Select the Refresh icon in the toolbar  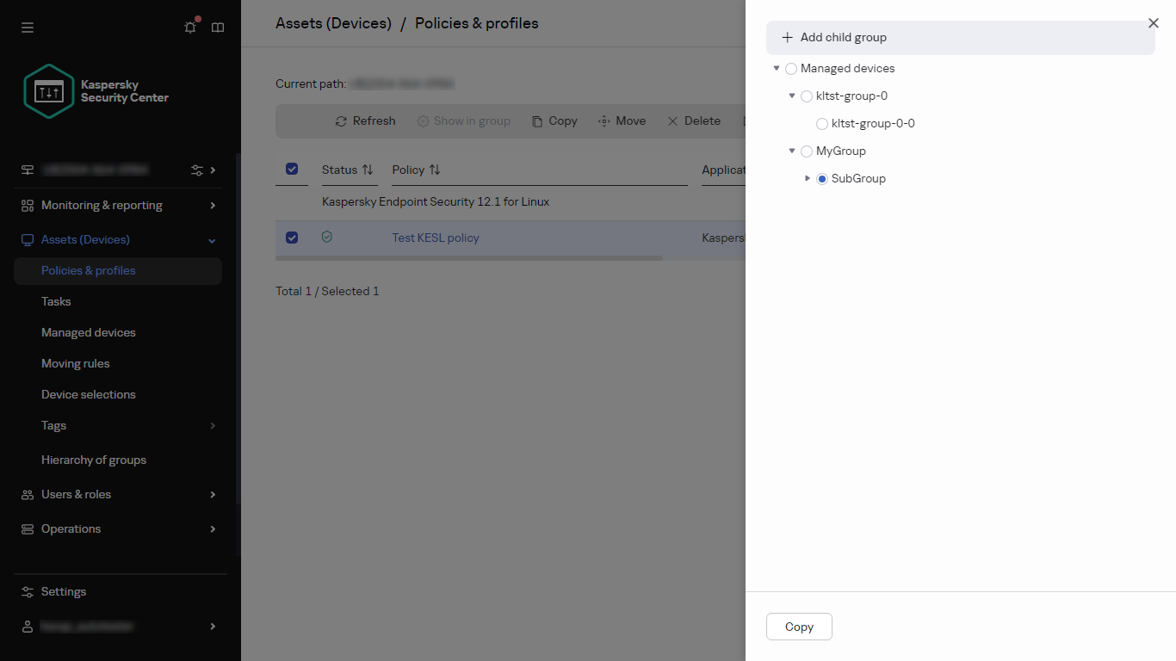point(343,120)
